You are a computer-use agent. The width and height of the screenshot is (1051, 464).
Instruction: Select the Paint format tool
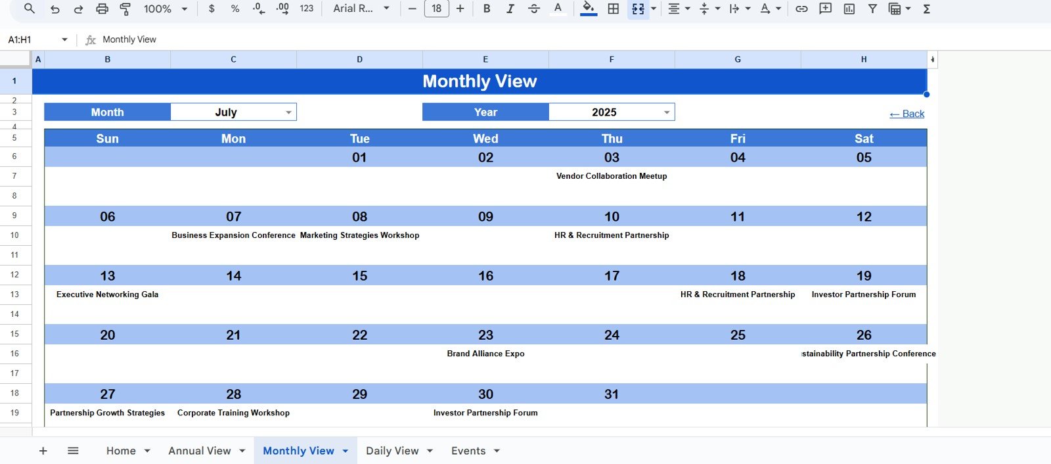(125, 9)
